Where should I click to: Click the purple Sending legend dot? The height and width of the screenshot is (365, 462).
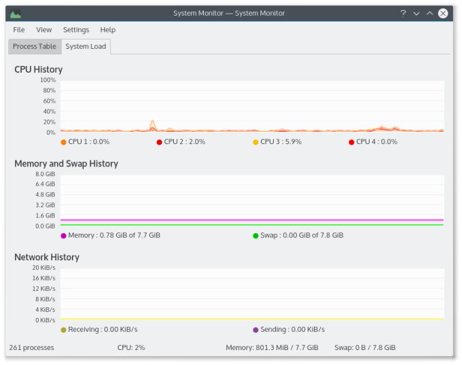pos(255,330)
